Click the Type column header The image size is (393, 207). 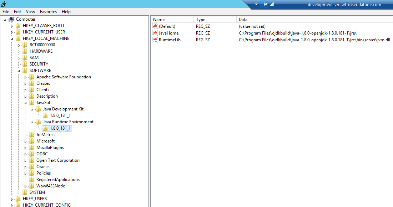pyautogui.click(x=215, y=20)
